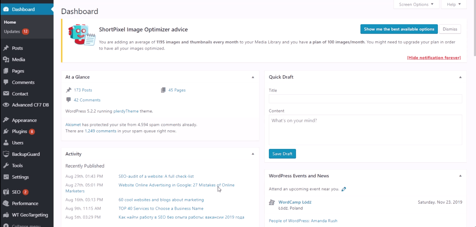Click the comment icon beside 42 Comments
Image resolution: width=476 pixels, height=227 pixels.
point(69,100)
